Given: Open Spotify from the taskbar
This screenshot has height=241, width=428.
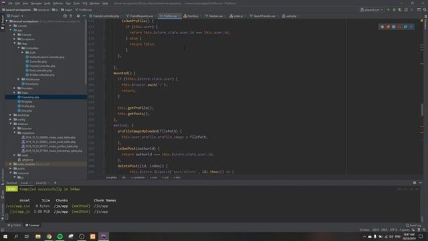Looking at the screenshot, I should click(x=60, y=236).
